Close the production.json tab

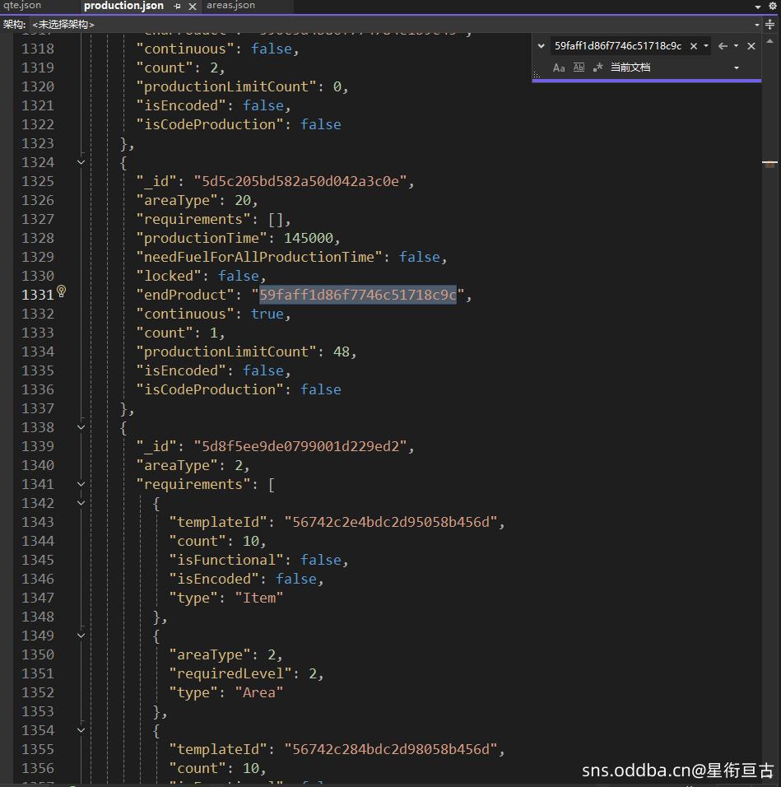(192, 6)
